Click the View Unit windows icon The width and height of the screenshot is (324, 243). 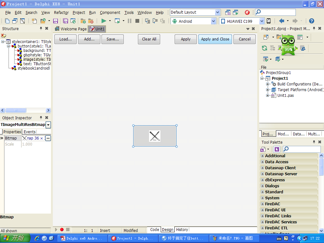(15, 21)
